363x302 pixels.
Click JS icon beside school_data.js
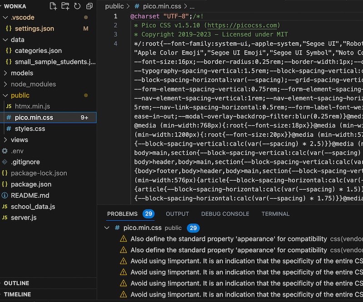pyautogui.click(x=5, y=206)
